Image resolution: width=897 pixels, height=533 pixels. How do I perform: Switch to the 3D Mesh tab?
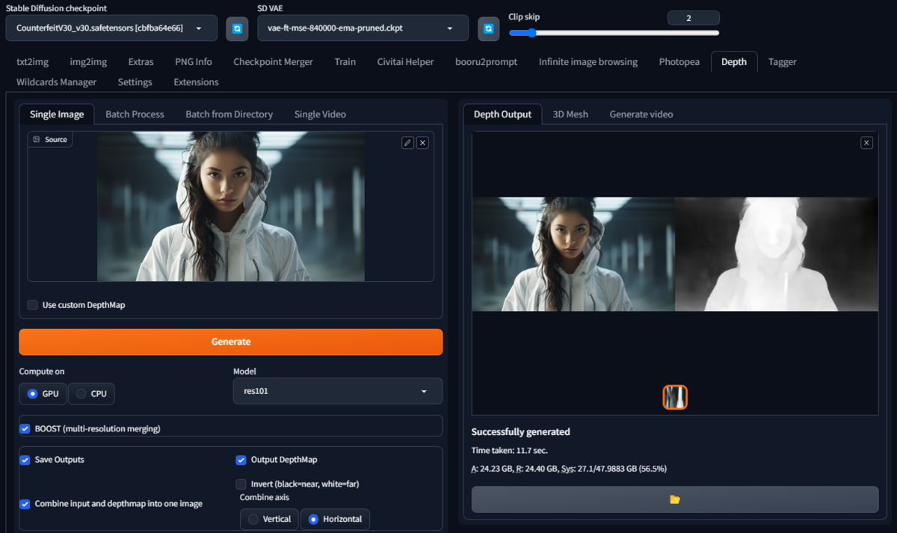(570, 114)
